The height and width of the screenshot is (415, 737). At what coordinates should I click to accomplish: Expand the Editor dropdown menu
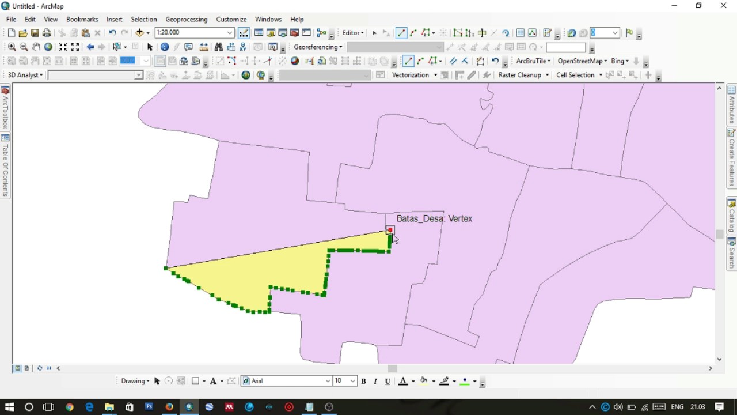tap(353, 33)
